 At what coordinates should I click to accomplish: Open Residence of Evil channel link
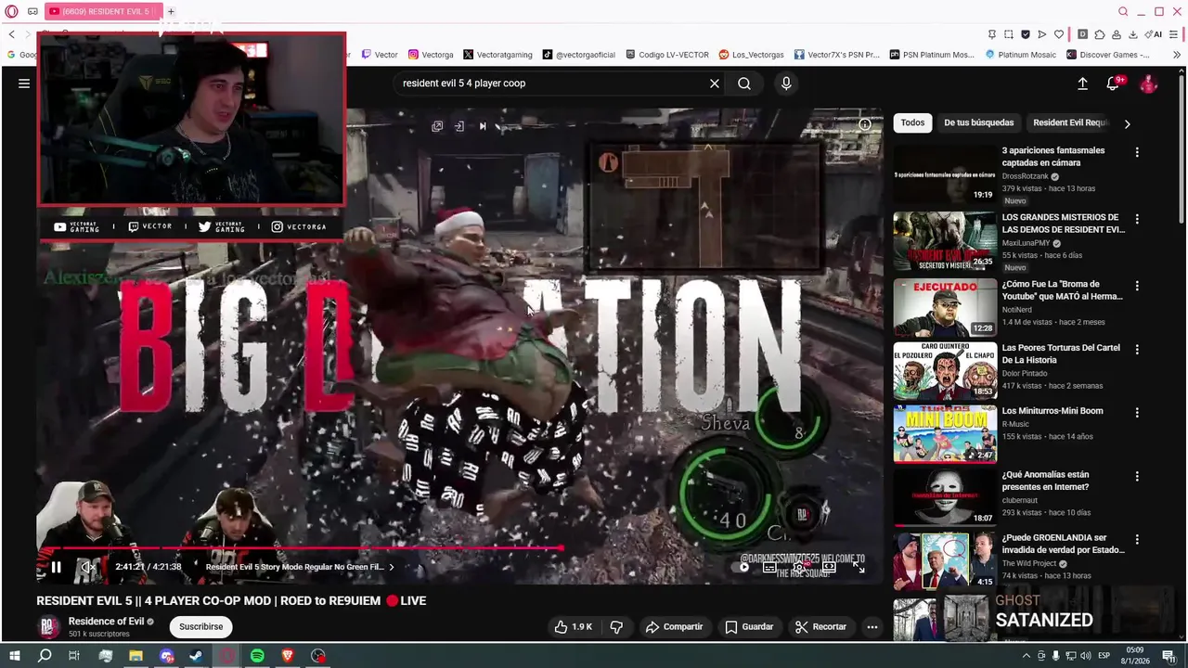coord(106,622)
